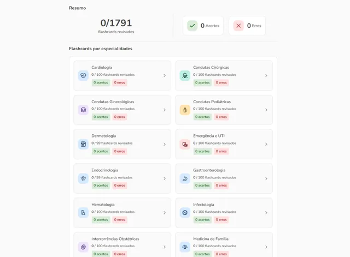Click 0 erros badge in Gastroenterologia

221,186
